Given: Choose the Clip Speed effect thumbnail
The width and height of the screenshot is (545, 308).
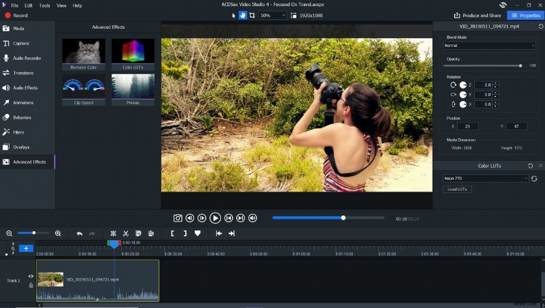Looking at the screenshot, I should coord(83,90).
